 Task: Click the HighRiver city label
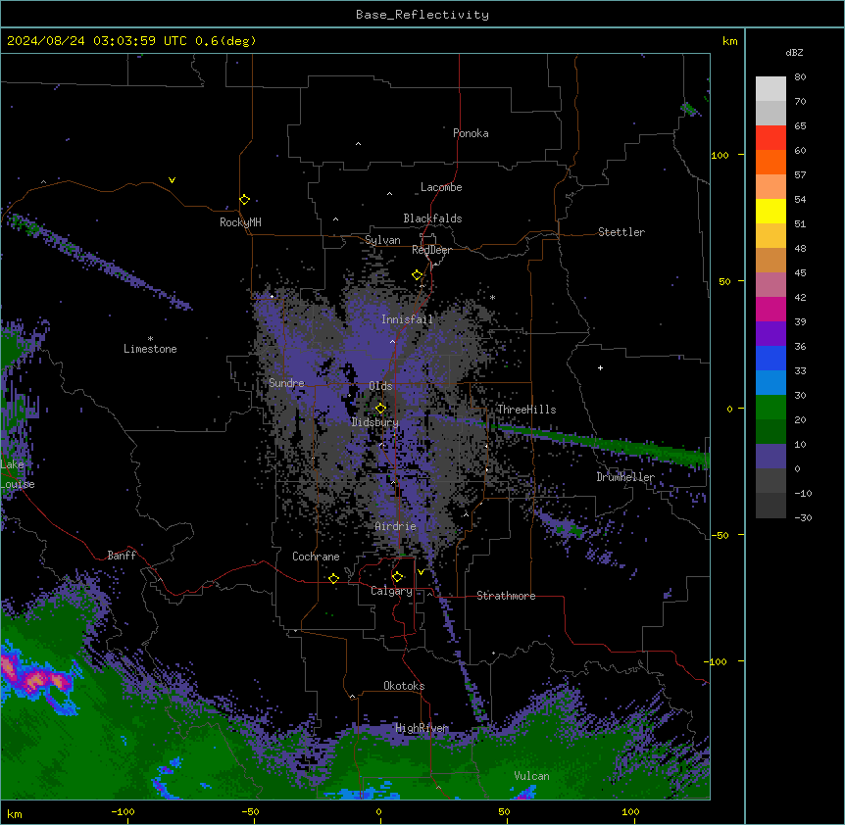[422, 728]
